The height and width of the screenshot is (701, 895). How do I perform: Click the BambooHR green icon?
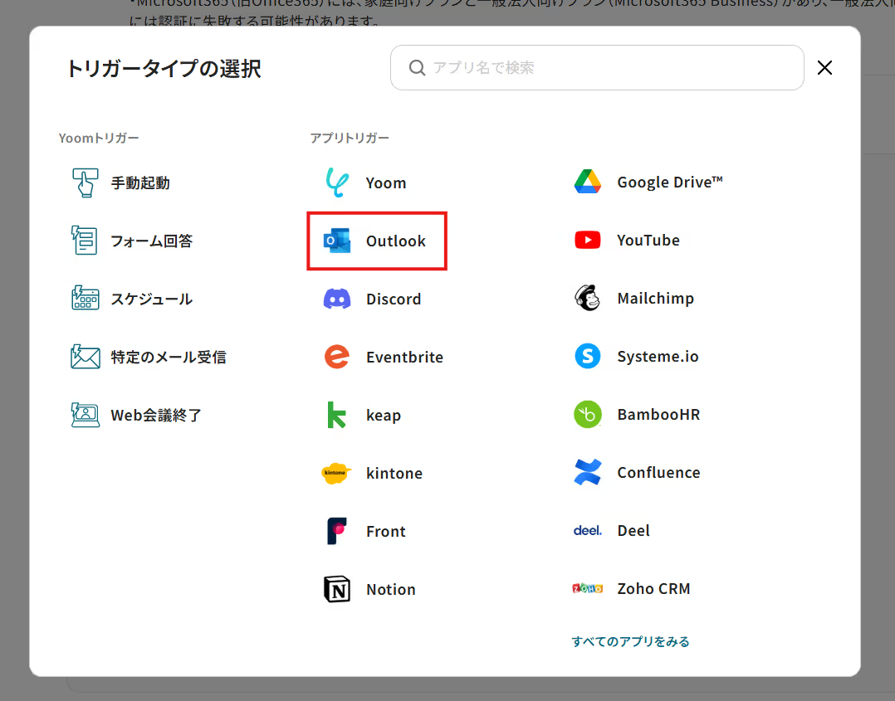tap(588, 414)
